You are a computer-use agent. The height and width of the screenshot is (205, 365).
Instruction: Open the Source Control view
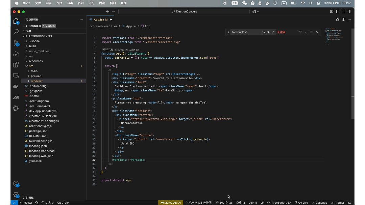click(16, 43)
